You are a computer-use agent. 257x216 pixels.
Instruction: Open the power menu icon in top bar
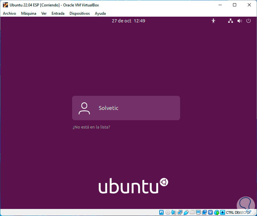[x=248, y=21]
